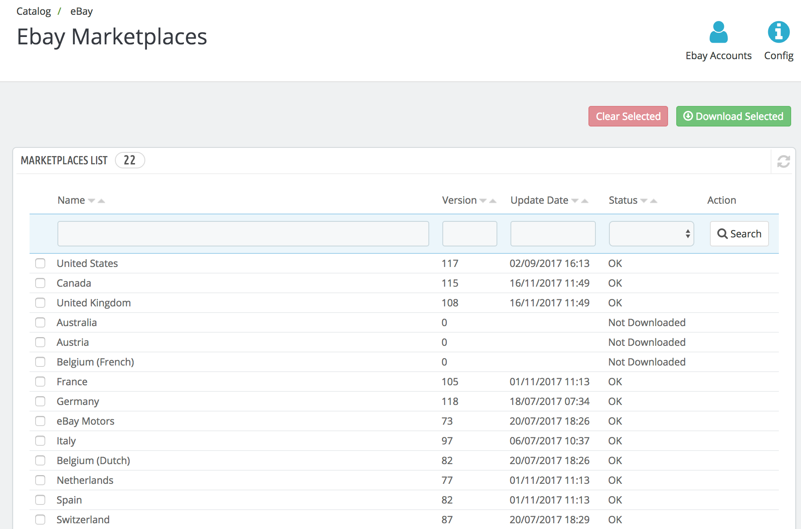This screenshot has height=529, width=801.
Task: Click United Kingdom version 108
Action: 450,303
